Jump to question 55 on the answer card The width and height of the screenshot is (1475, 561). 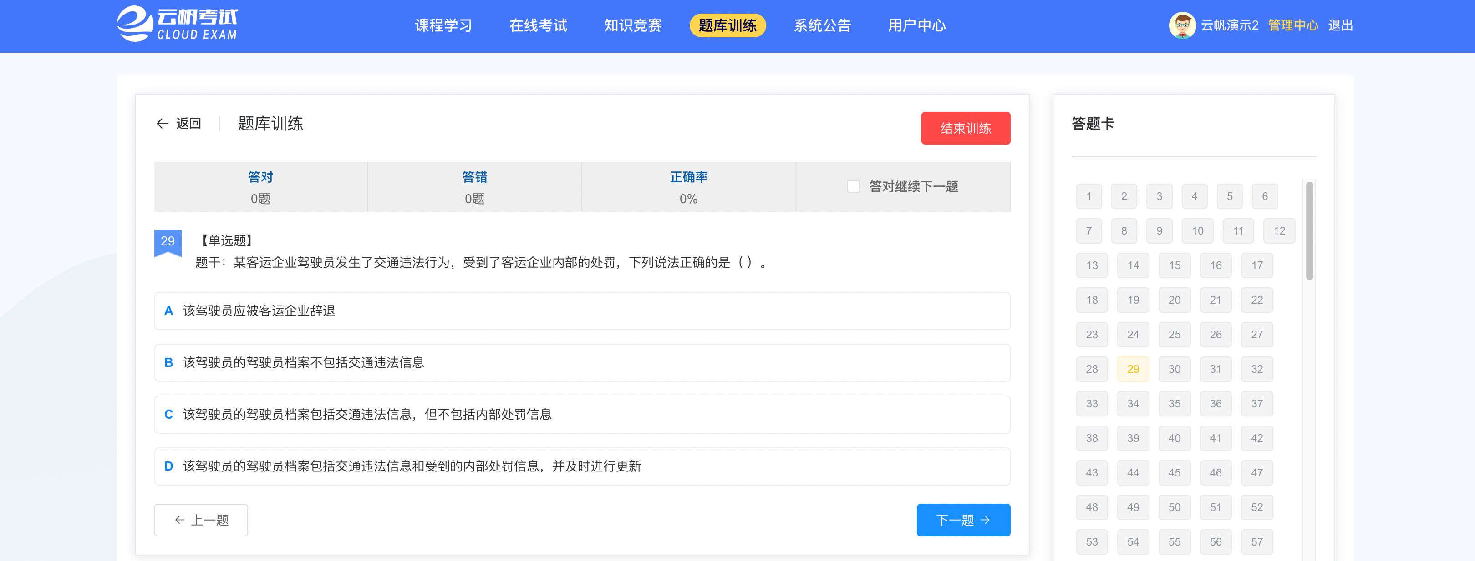pos(1175,542)
